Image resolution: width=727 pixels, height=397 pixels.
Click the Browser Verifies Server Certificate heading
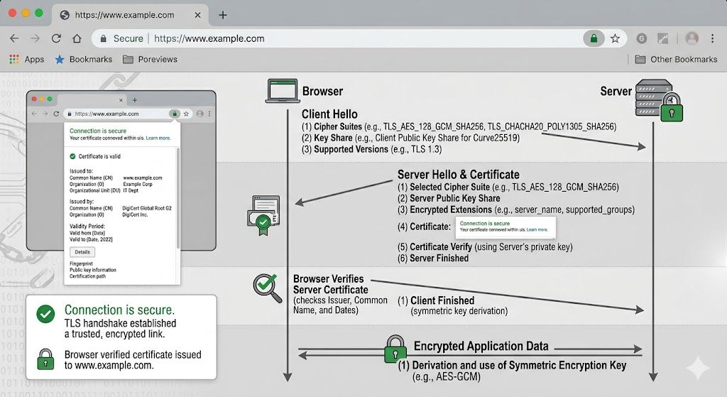[x=331, y=284]
